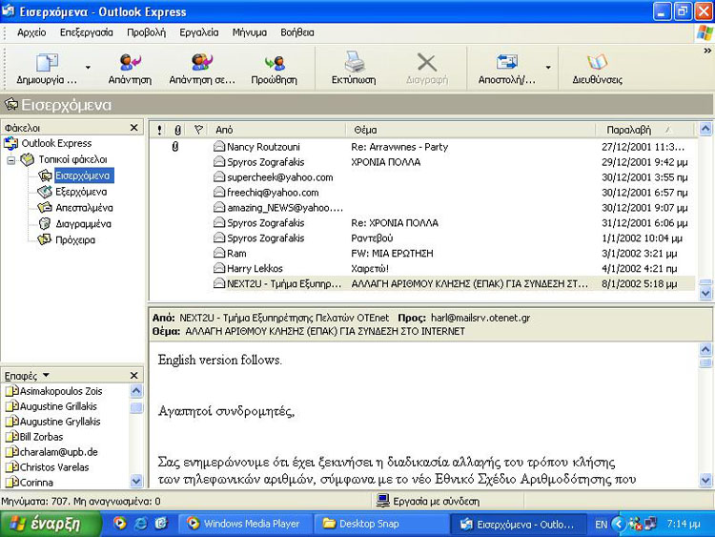The image size is (715, 537).
Task: Select the message from Ram
Action: (x=422, y=253)
